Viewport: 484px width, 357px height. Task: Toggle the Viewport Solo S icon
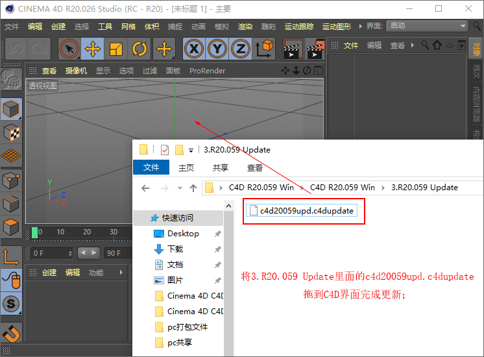[11, 303]
